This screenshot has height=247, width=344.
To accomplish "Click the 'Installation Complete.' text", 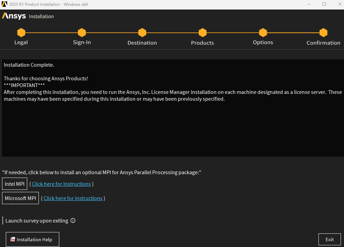I will pyautogui.click(x=29, y=65).
